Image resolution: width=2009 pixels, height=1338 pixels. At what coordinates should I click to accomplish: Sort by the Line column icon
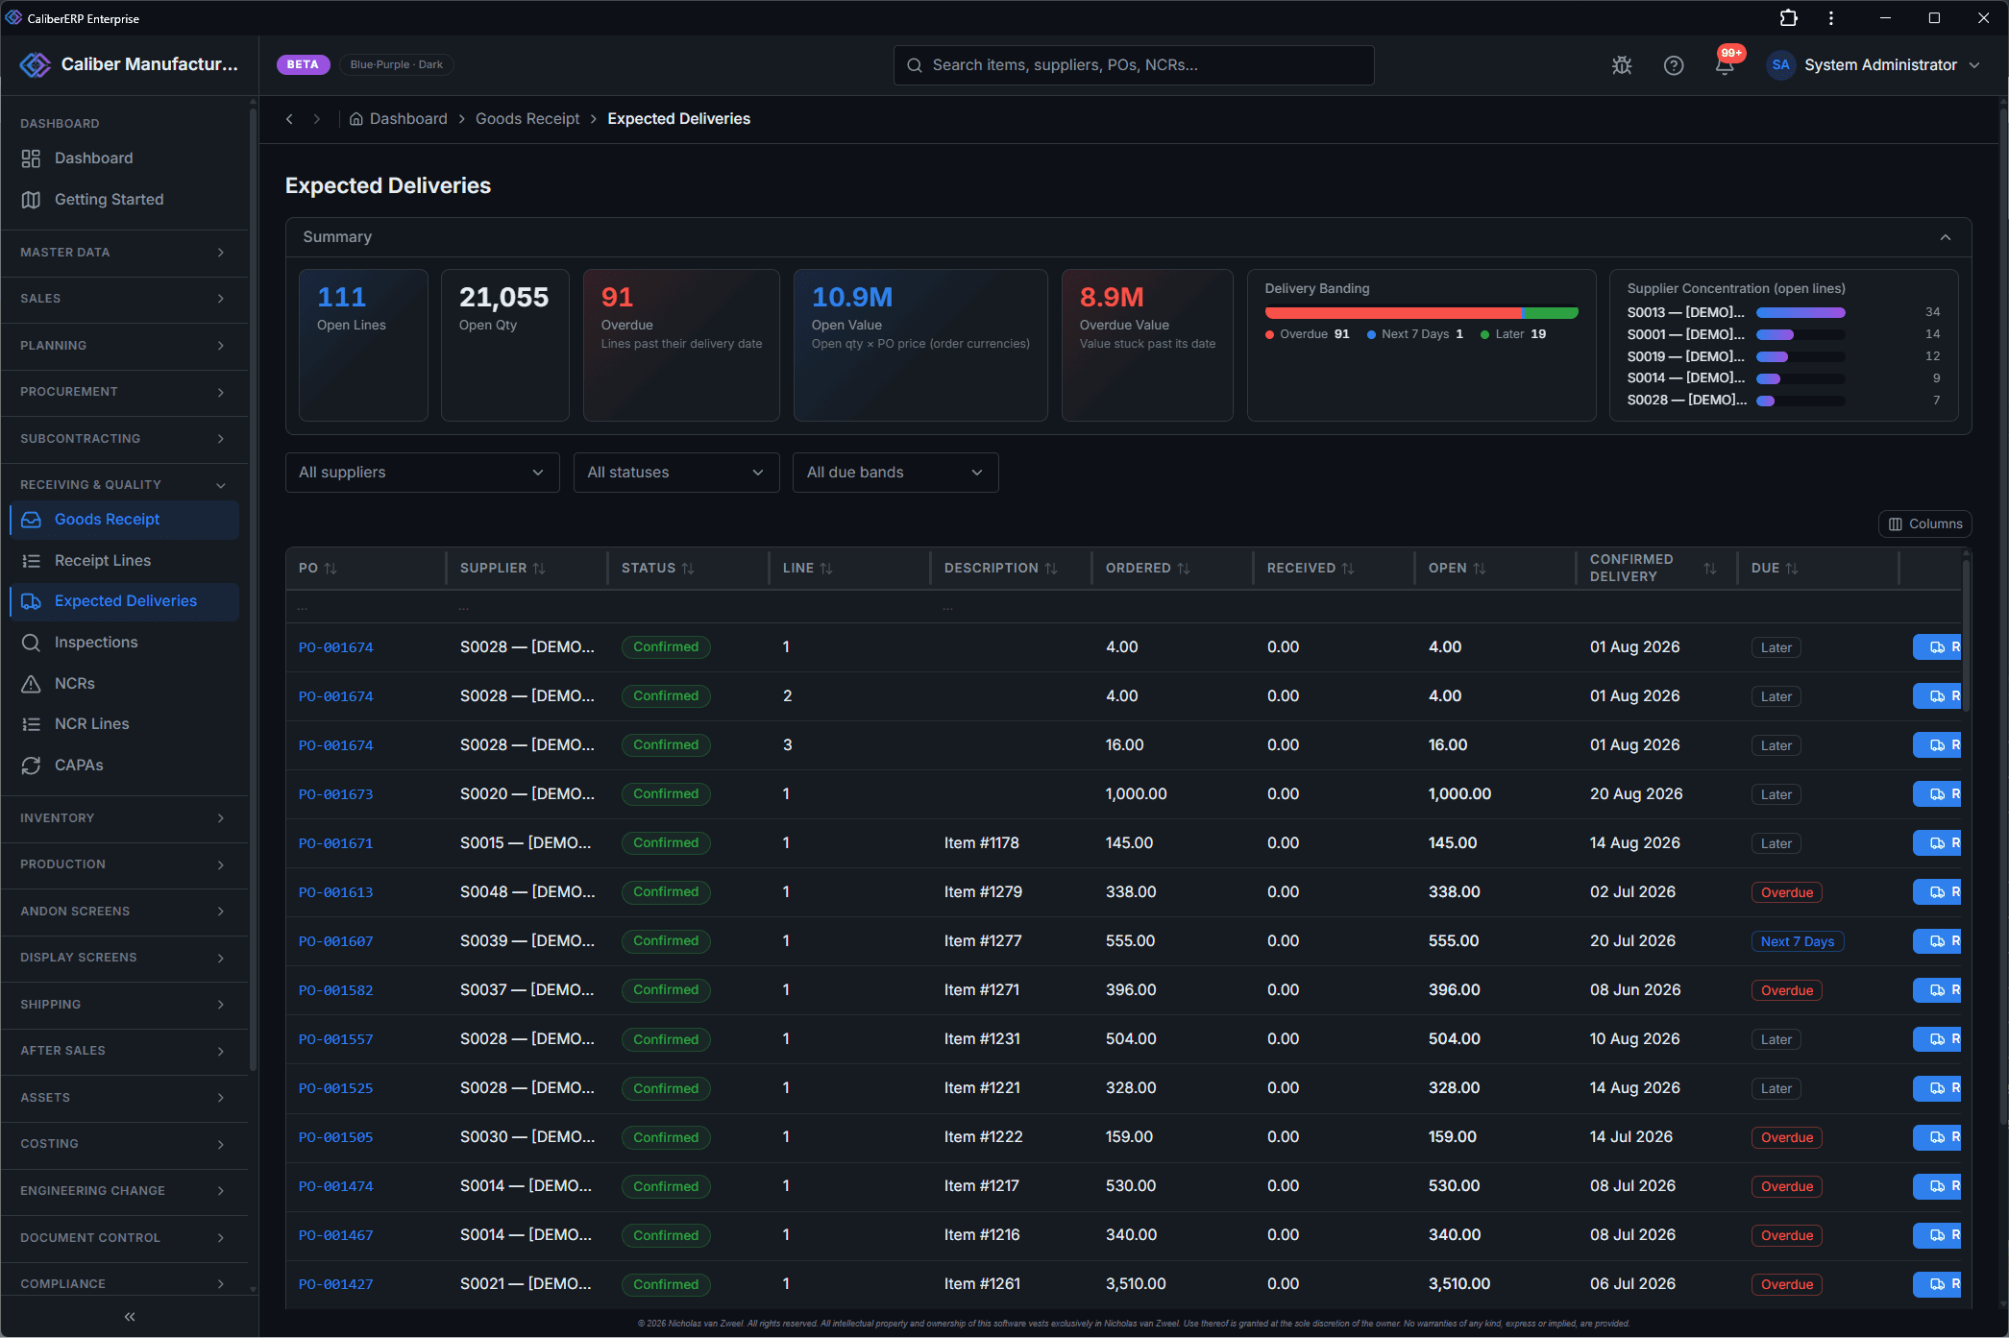tap(826, 569)
